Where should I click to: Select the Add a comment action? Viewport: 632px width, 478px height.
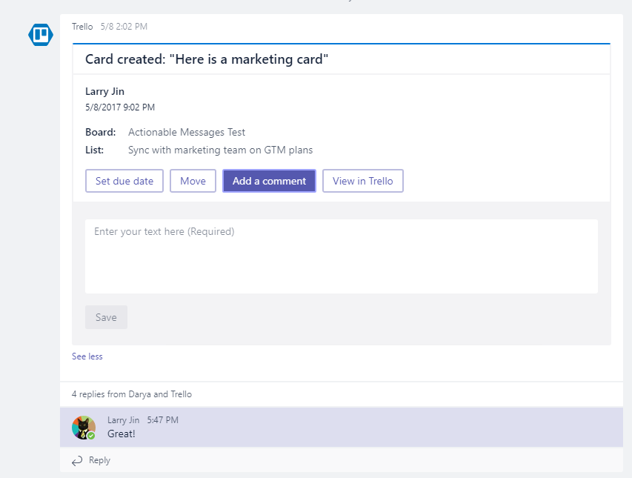coord(269,181)
